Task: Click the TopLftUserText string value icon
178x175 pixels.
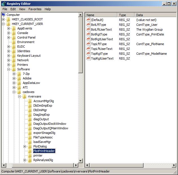Action: pyautogui.click(x=88, y=49)
